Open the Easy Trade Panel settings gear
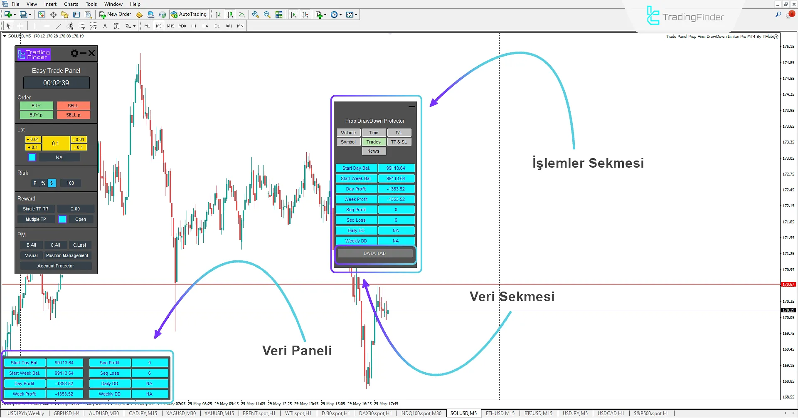This screenshot has width=798, height=418. tap(74, 53)
